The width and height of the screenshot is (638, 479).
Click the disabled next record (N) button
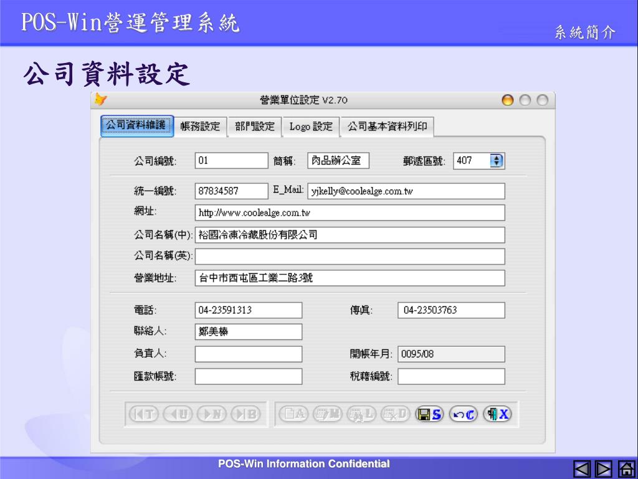[x=212, y=414]
